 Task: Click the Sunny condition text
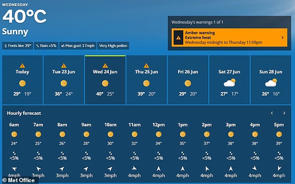pos(15,32)
